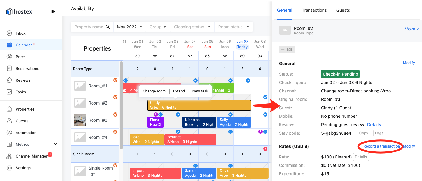Click the Price yen icon
The width and height of the screenshot is (422, 181).
[10, 57]
